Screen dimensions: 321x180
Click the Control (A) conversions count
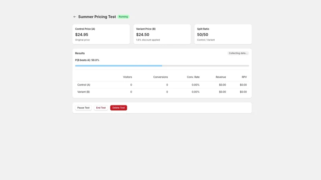[167, 85]
